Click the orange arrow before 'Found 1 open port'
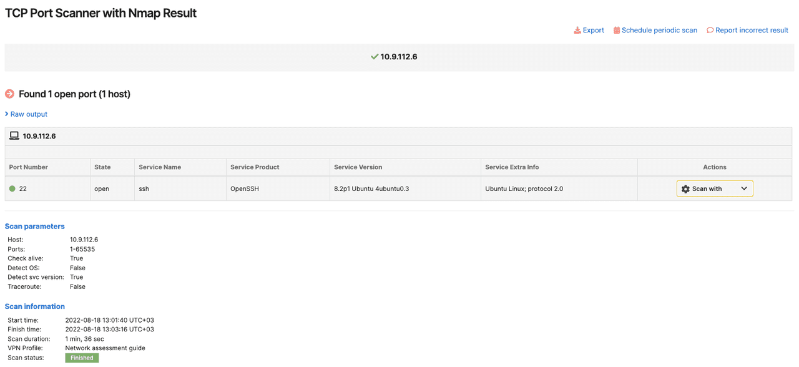Viewport: 799px width, 367px height. coord(9,94)
